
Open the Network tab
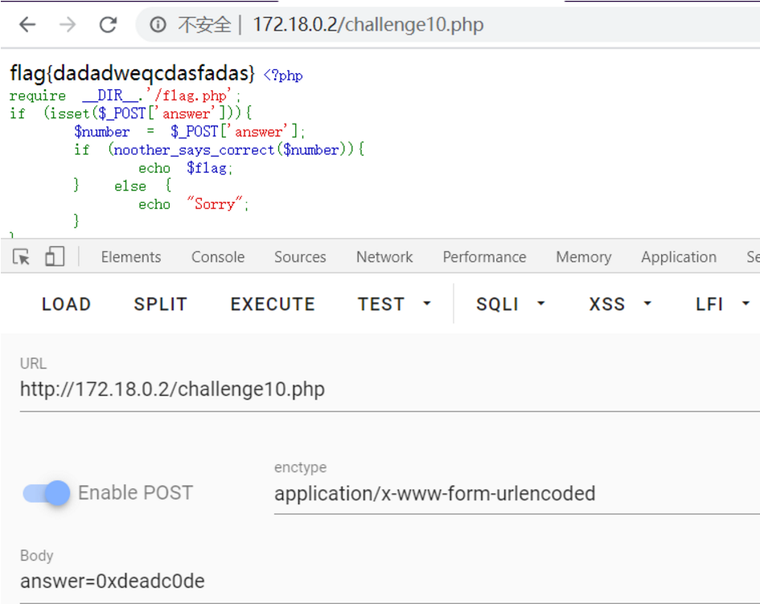tap(384, 257)
